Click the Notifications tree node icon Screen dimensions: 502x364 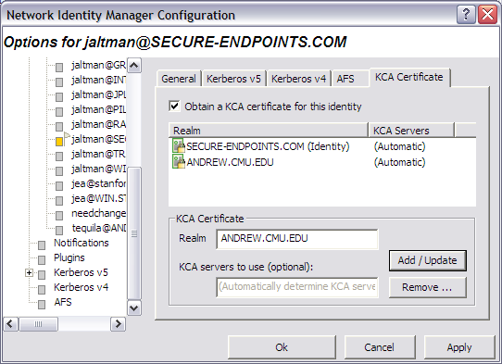point(42,245)
